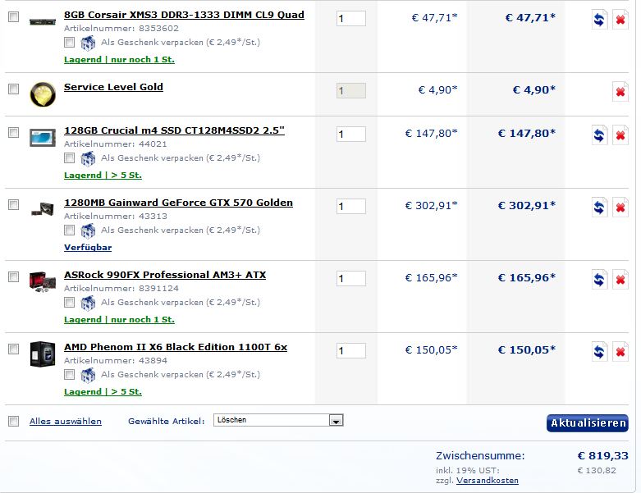Click the Alles auswählen link
Viewport: 641px width, 493px height.
click(x=66, y=421)
